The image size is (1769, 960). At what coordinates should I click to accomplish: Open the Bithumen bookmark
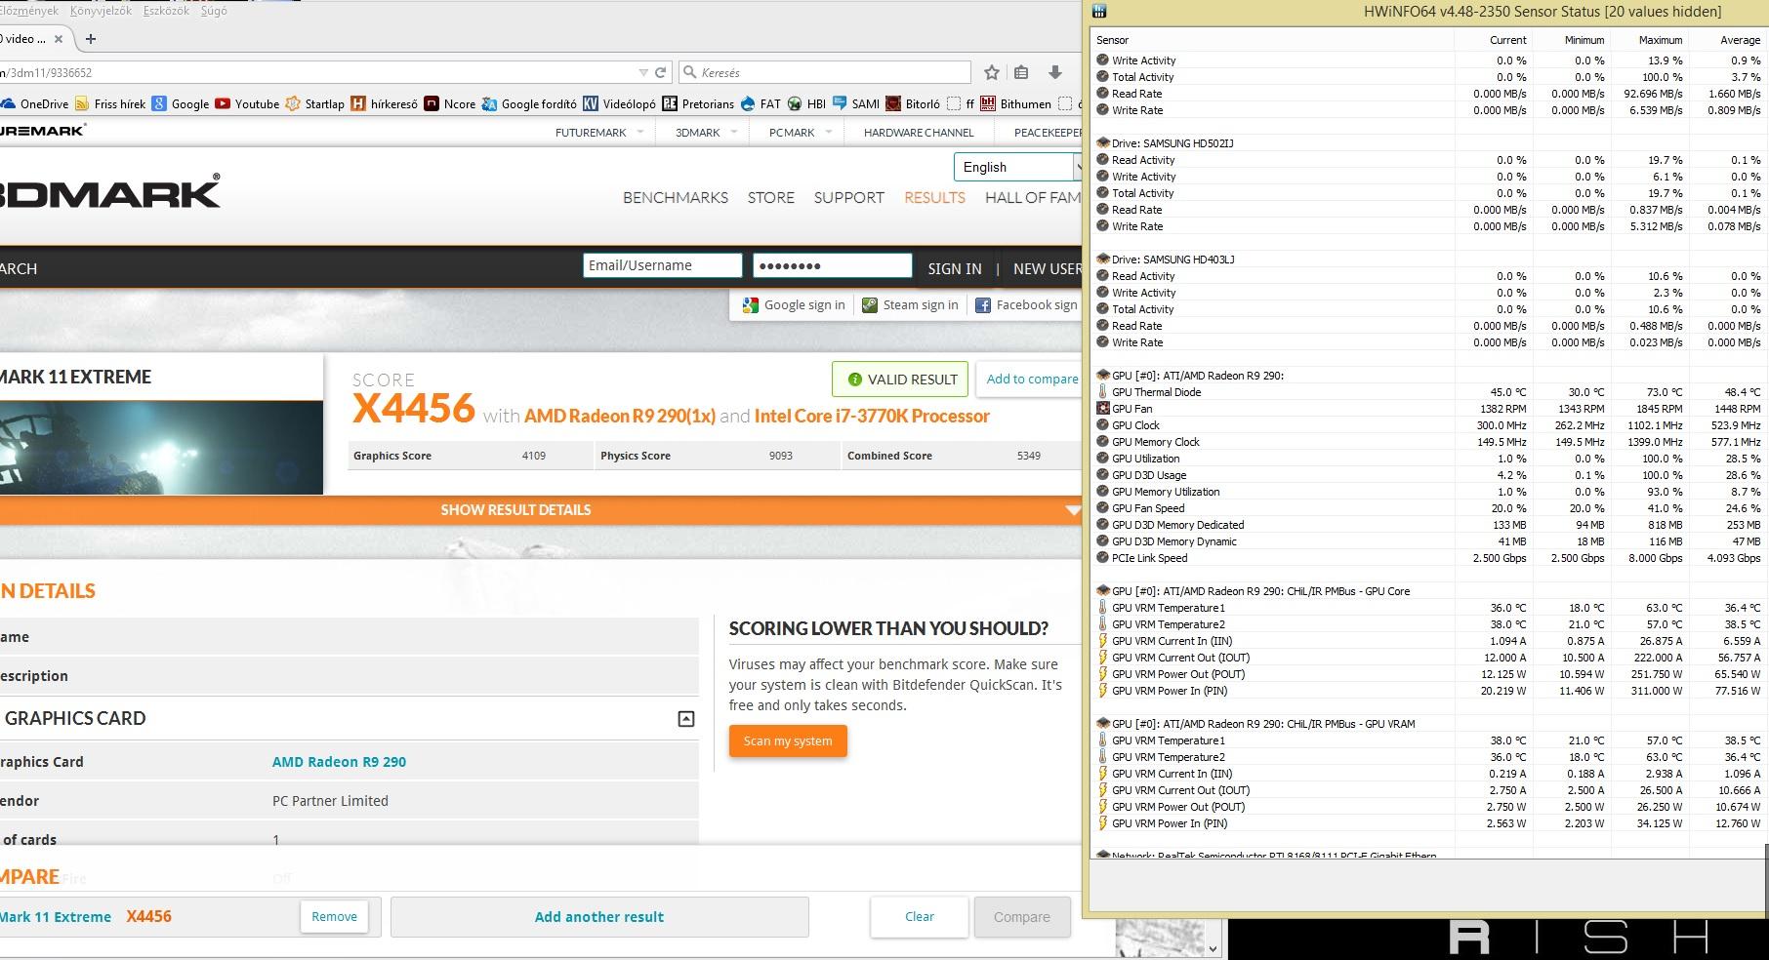(1015, 103)
